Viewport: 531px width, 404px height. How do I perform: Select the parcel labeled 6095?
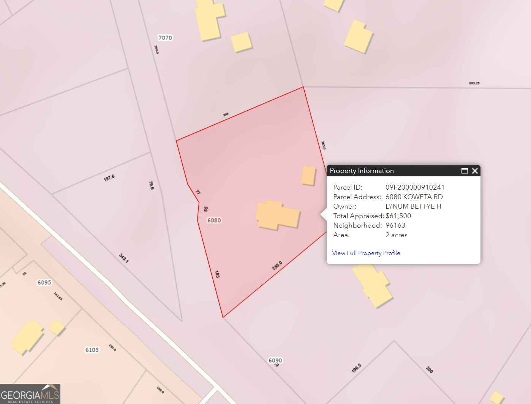click(x=44, y=282)
